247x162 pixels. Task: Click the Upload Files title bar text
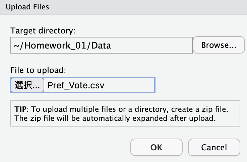point(27,7)
